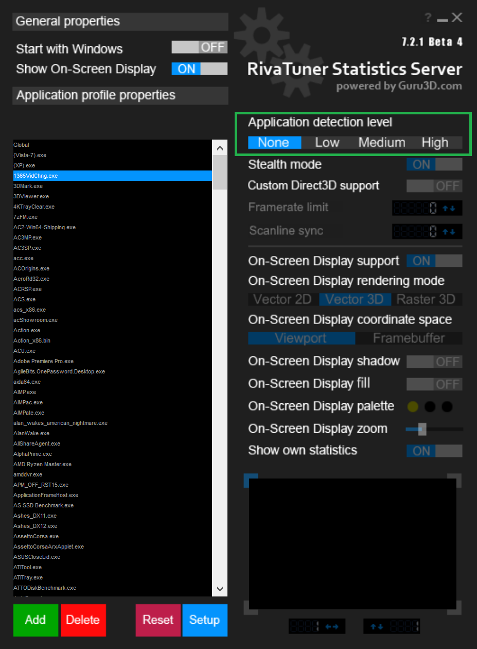Click the Delete profile button
Viewport: 477px width, 649px height.
[x=83, y=620]
